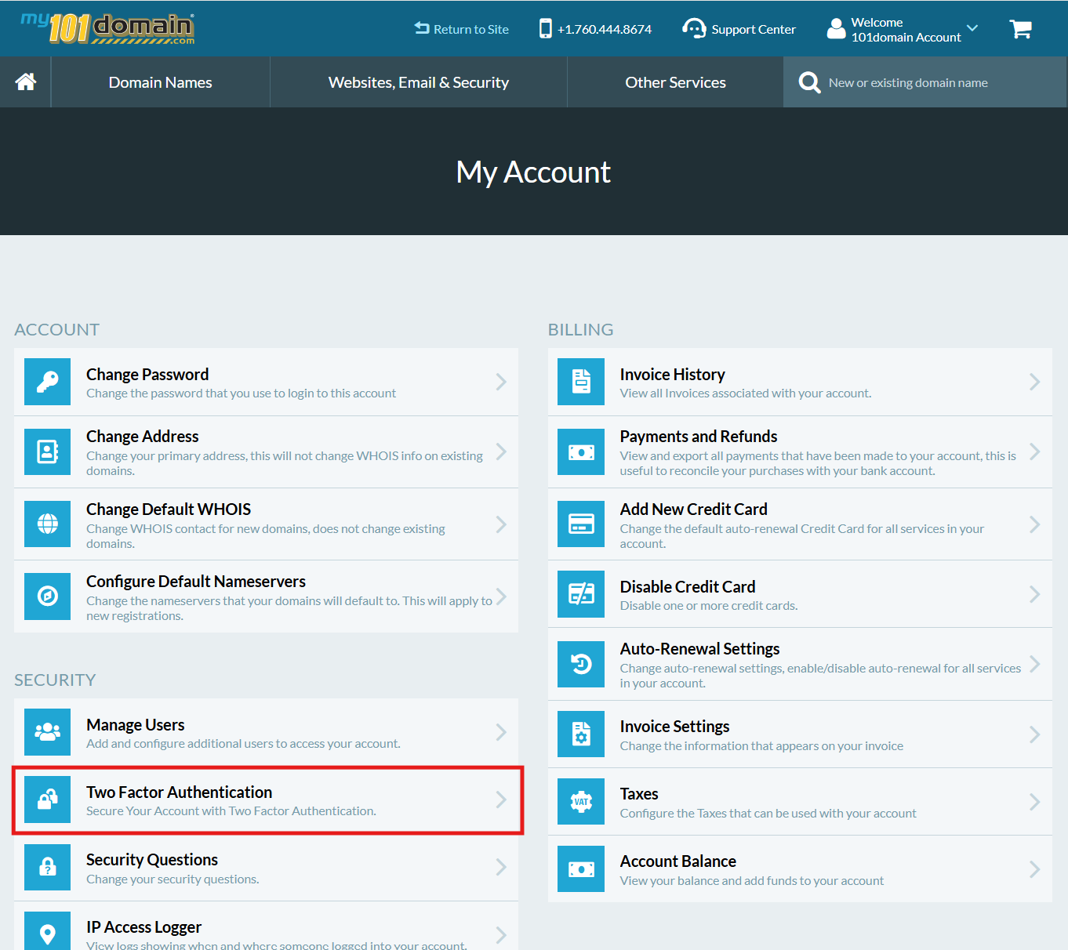Open Websites, Email & Security menu
This screenshot has height=950, width=1068.
click(418, 82)
